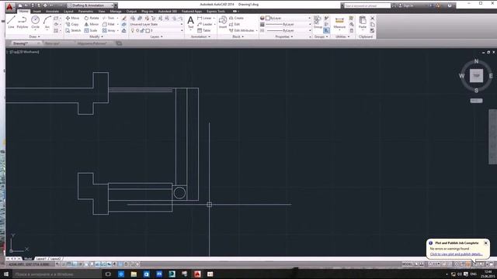Activate the Move command
The image size is (497, 279).
tap(72, 18)
